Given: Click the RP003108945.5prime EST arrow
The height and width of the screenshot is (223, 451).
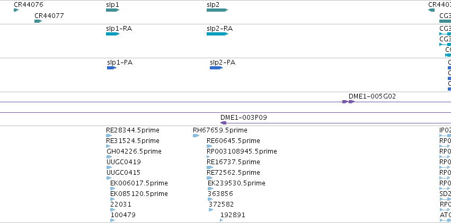Looking at the screenshot, I should 208,157.
